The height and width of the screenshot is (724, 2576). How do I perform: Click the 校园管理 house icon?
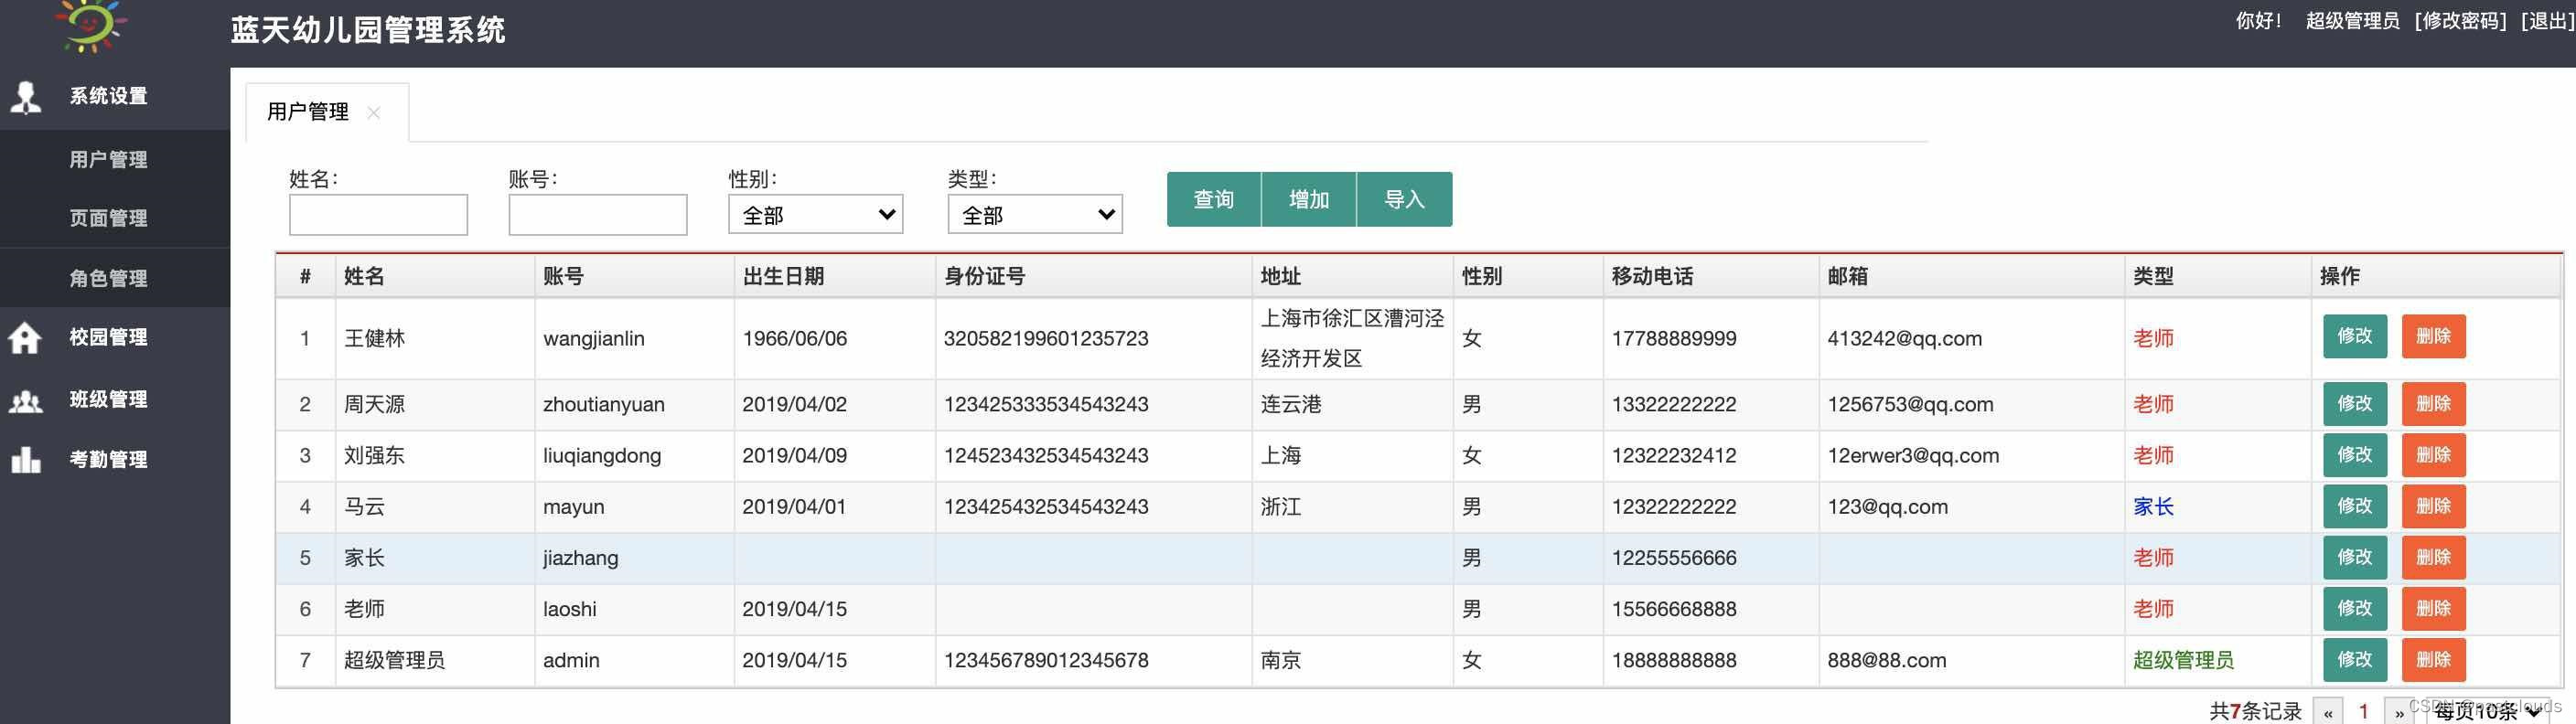coord(25,338)
